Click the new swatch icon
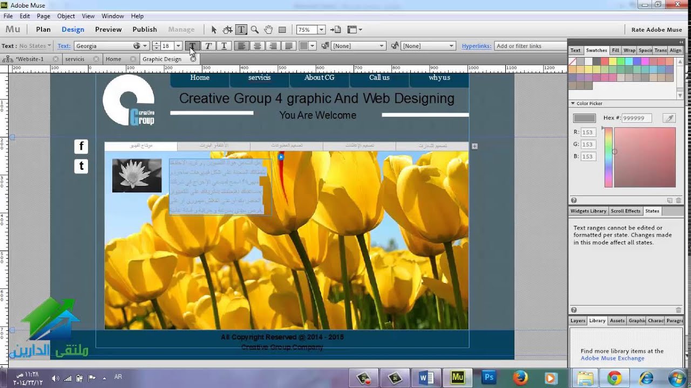 [x=669, y=200]
